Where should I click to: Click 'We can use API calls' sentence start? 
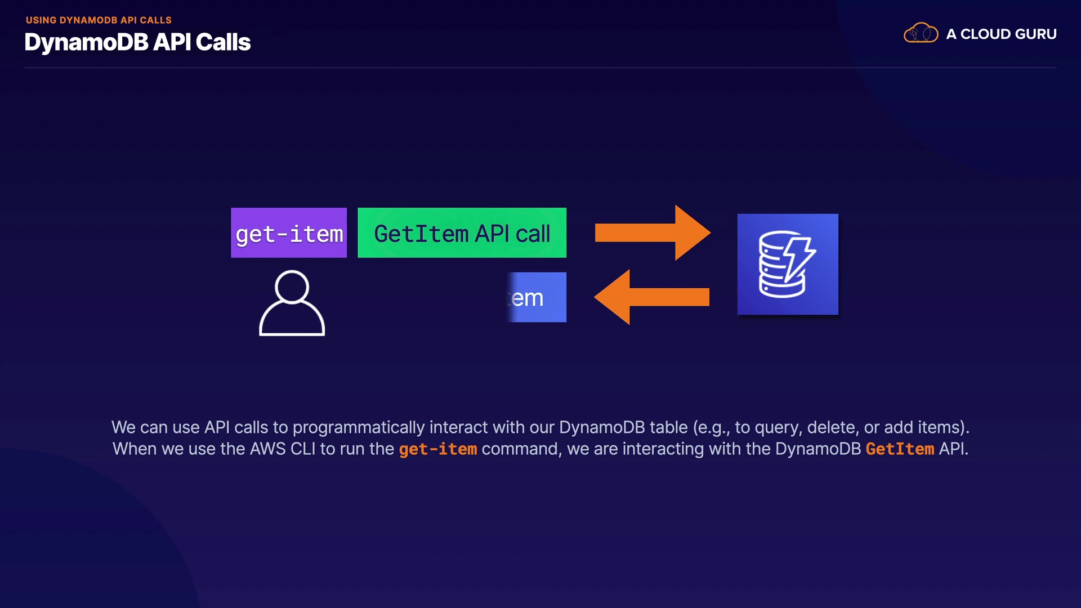tap(190, 427)
